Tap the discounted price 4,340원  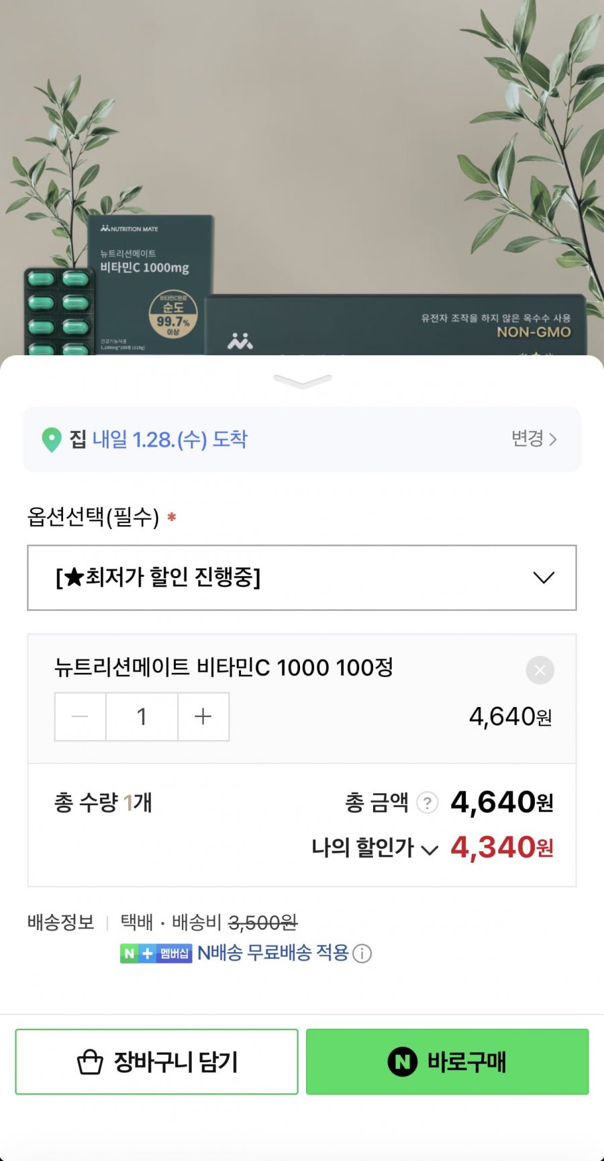tap(501, 847)
